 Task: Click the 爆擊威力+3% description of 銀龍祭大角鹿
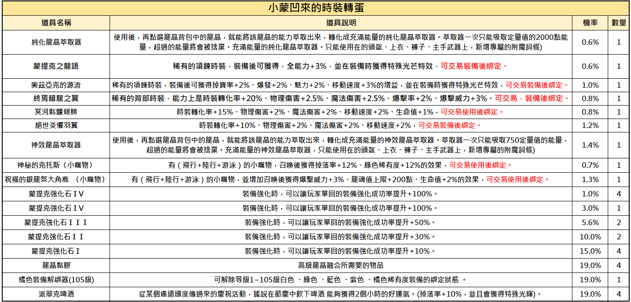pyautogui.click(x=341, y=179)
